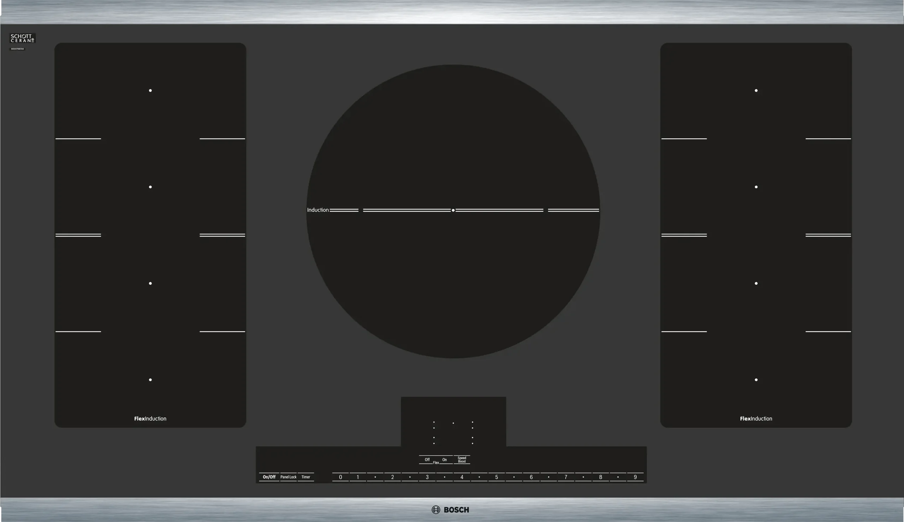904x522 pixels.
Task: Tap center dot of round Induction zone
Action: point(453,210)
